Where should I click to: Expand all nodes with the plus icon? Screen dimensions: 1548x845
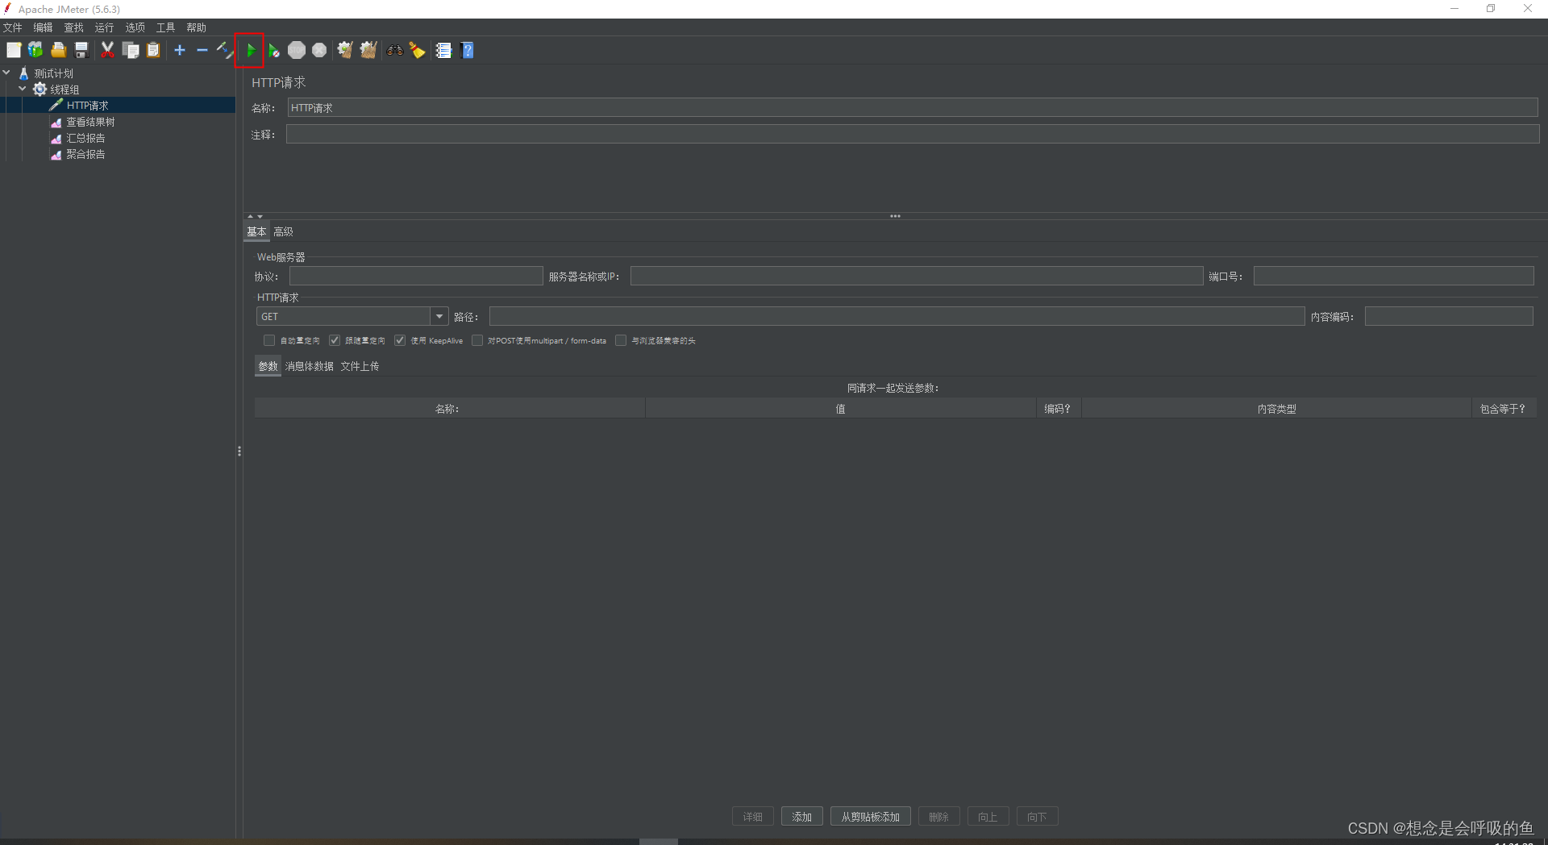(180, 50)
